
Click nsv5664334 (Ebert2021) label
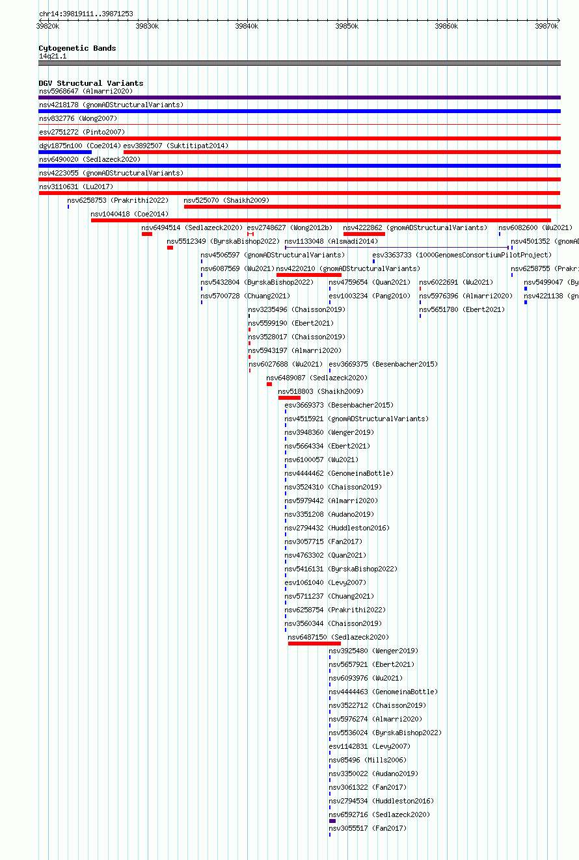tap(327, 446)
